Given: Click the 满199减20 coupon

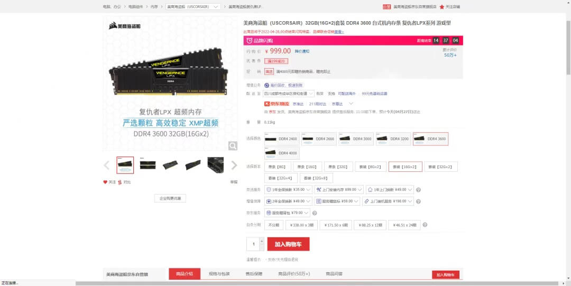Looking at the screenshot, I should pyautogui.click(x=277, y=61).
